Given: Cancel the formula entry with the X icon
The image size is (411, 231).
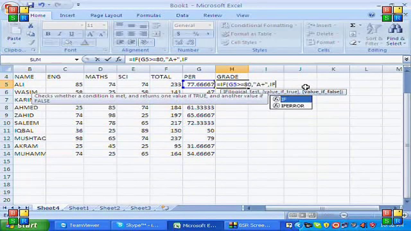Looking at the screenshot, I should [97, 59].
